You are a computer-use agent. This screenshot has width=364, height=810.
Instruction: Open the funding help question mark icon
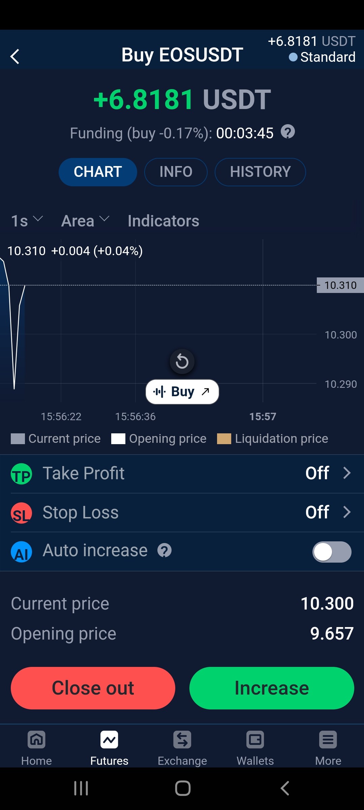click(288, 132)
